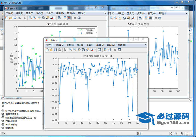The image size is (196, 137).
Task: Click the Zoom In tool in Figure 3
Action: click(x=71, y=50)
